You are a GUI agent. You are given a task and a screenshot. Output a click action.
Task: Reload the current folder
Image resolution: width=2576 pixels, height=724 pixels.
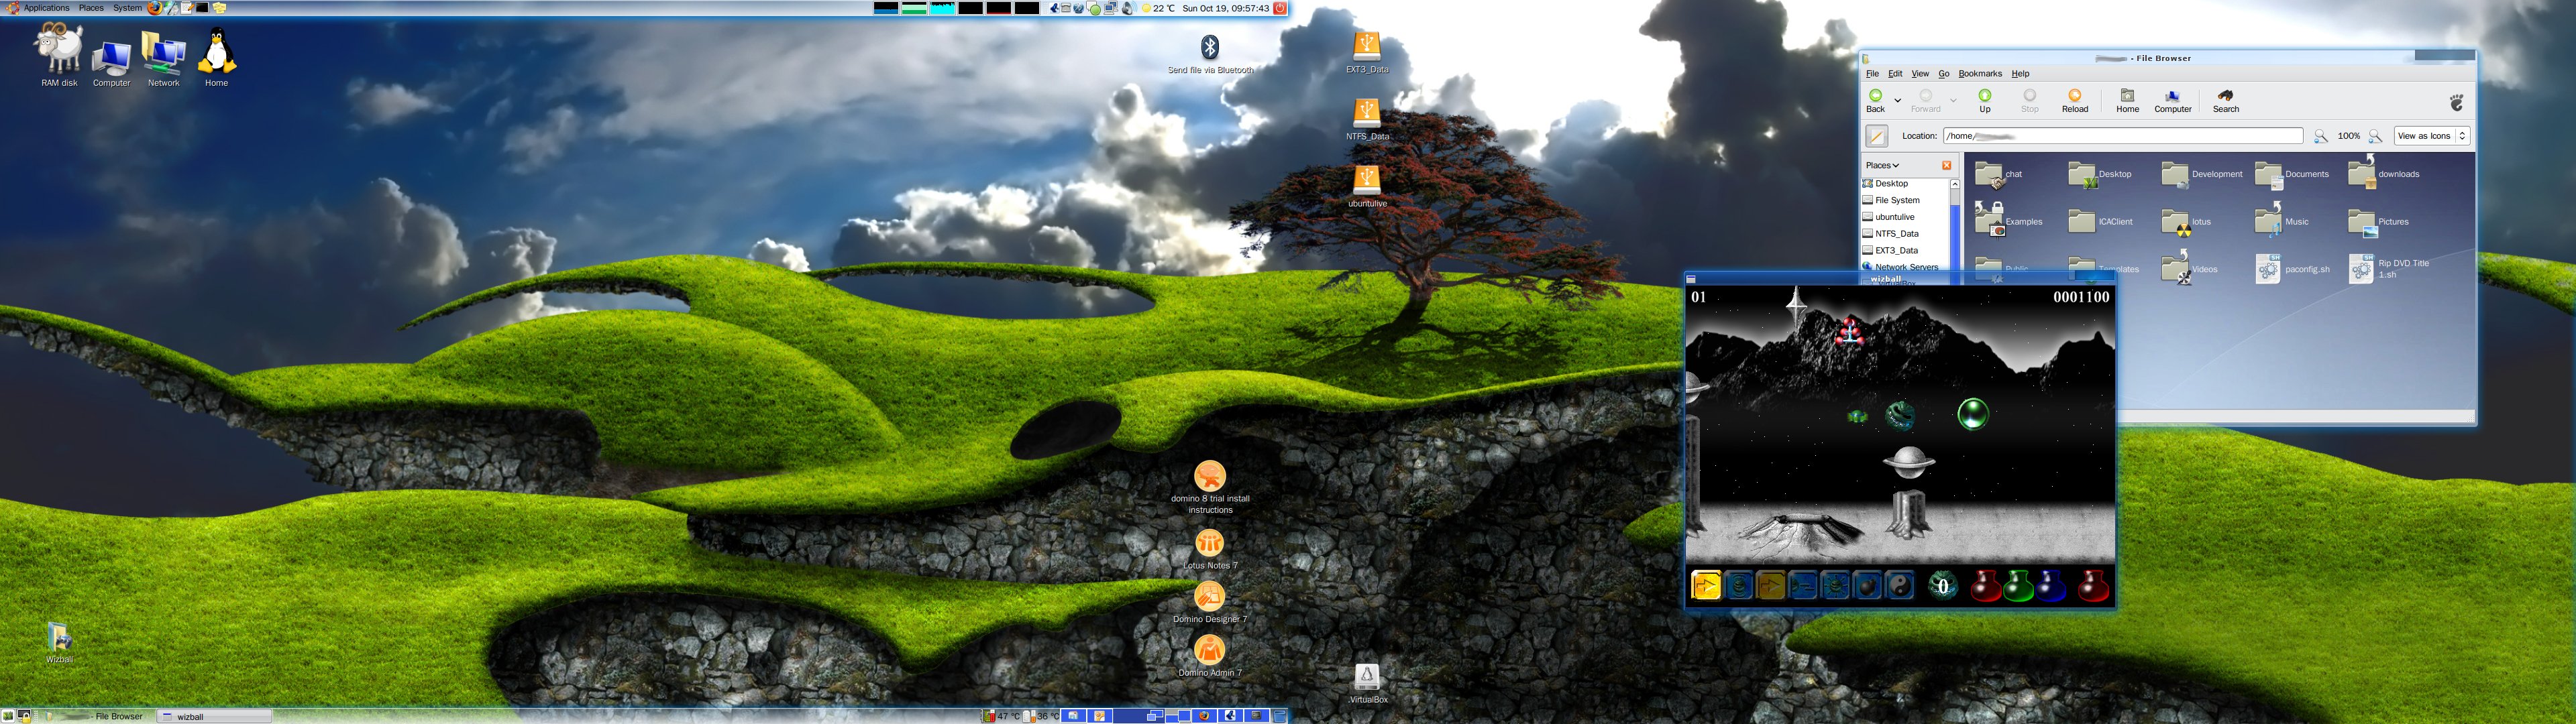click(2075, 100)
